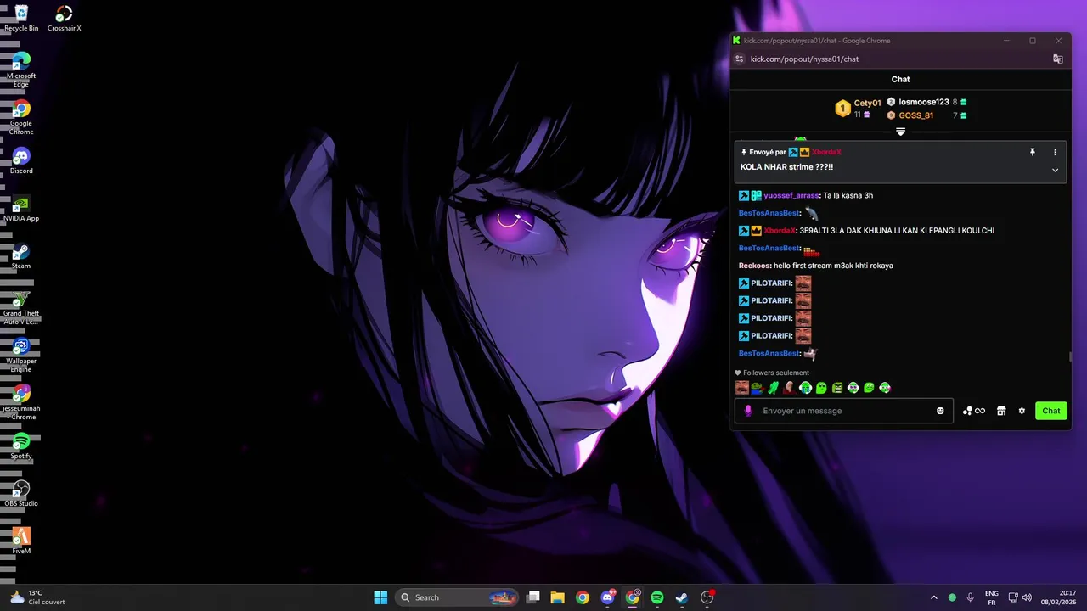Open the weather widget showing 13°C

(37, 597)
